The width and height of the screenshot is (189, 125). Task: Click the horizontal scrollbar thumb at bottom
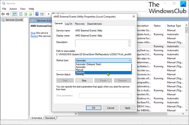coord(122,114)
